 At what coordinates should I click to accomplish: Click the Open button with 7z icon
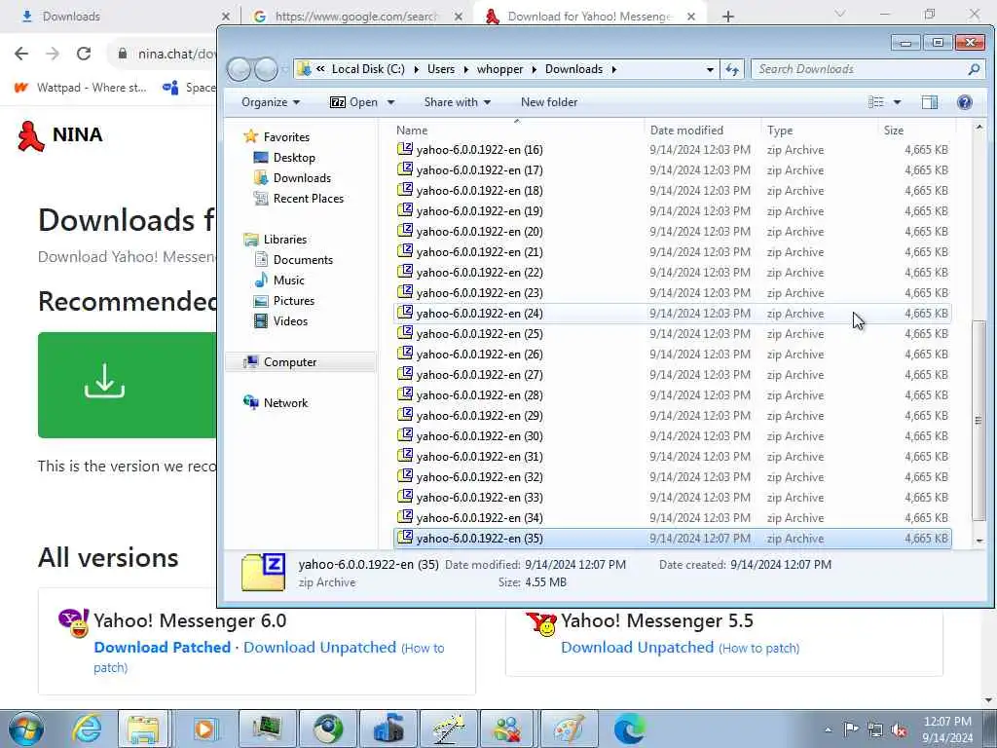(x=353, y=102)
